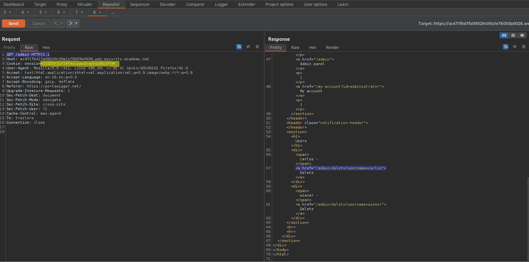Click 'Referer: https://portswigger.net/' line

[x=44, y=86]
